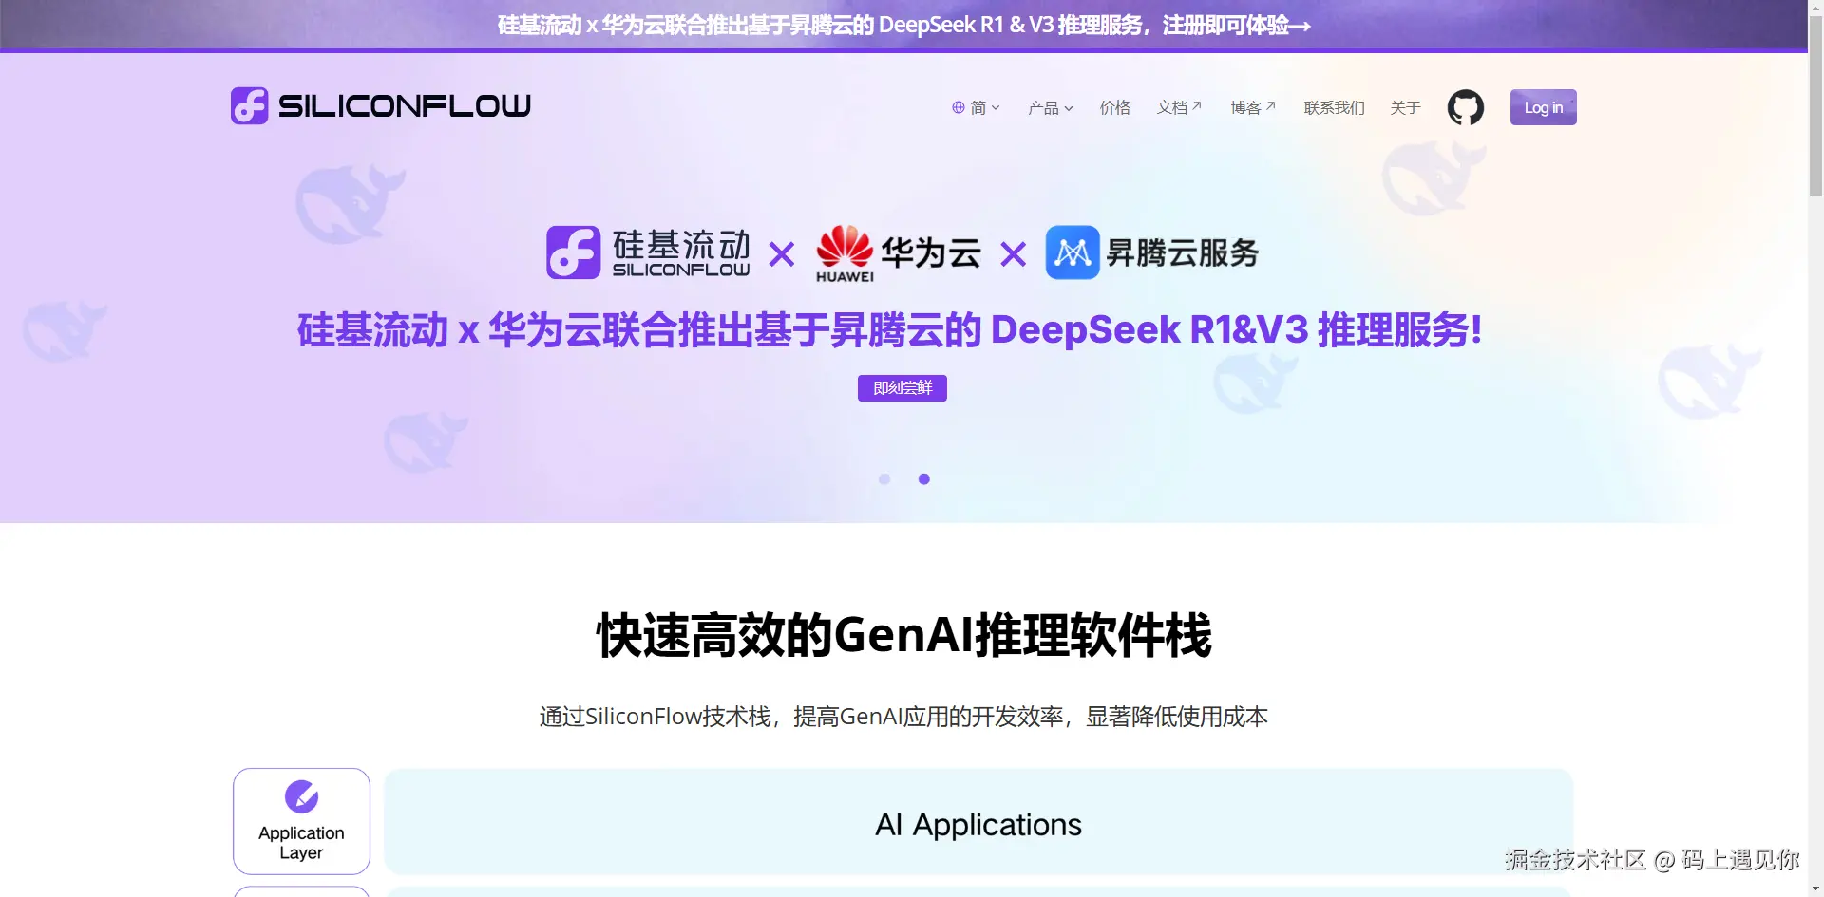This screenshot has height=897, width=1824.
Task: Click the top DeepSeek announcement banner link
Action: [903, 25]
